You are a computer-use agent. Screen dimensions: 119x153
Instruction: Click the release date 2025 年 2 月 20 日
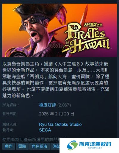57,114
